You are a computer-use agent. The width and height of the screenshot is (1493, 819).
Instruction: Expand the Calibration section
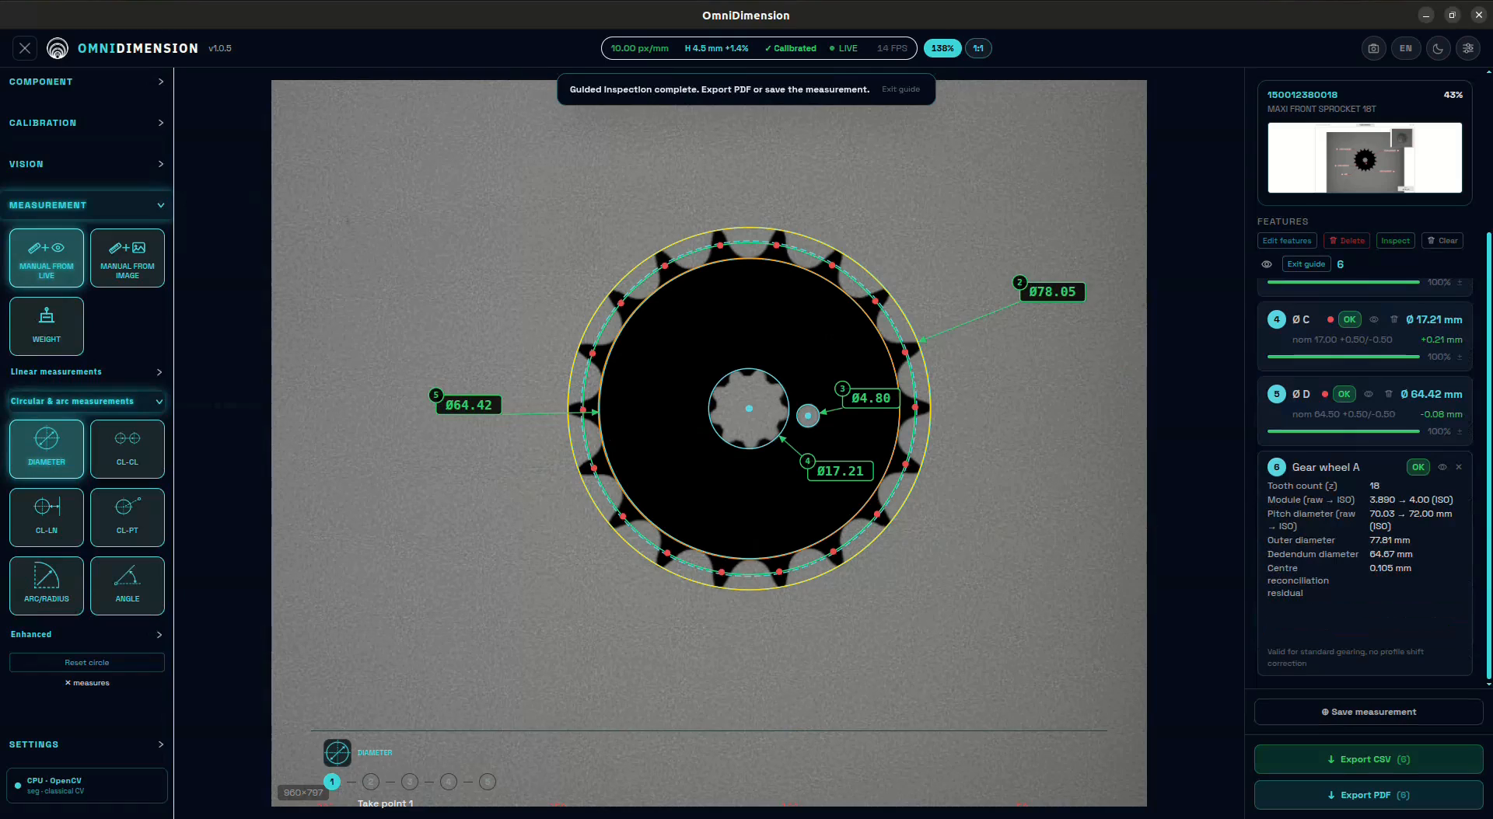[86, 123]
